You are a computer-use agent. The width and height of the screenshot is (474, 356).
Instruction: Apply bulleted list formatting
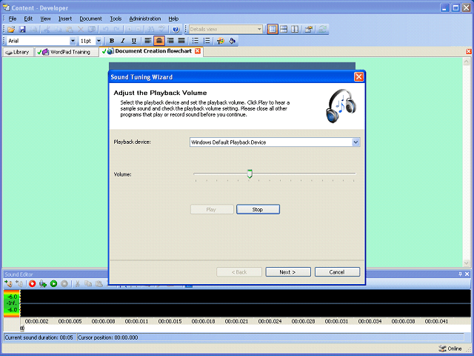pos(196,41)
